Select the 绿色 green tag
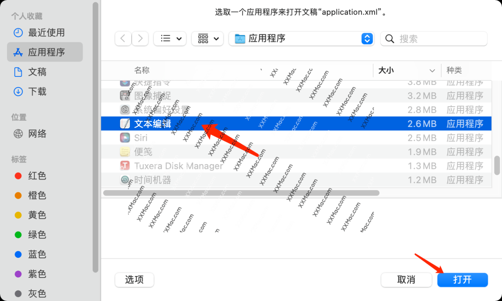The width and height of the screenshot is (502, 301). tap(30, 234)
